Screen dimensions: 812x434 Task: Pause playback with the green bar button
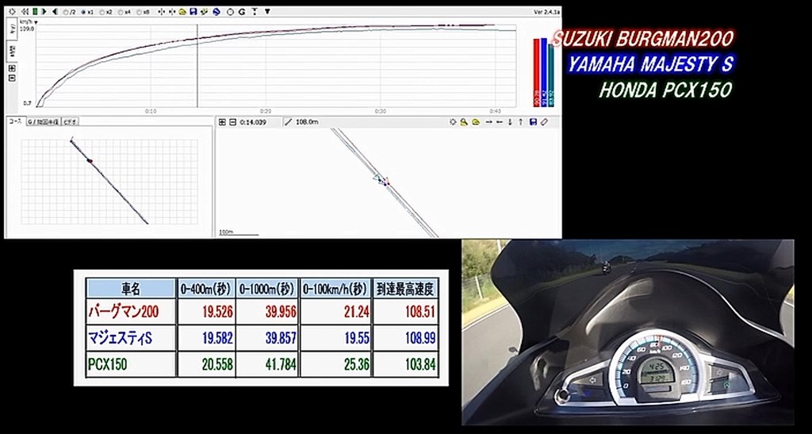point(35,11)
